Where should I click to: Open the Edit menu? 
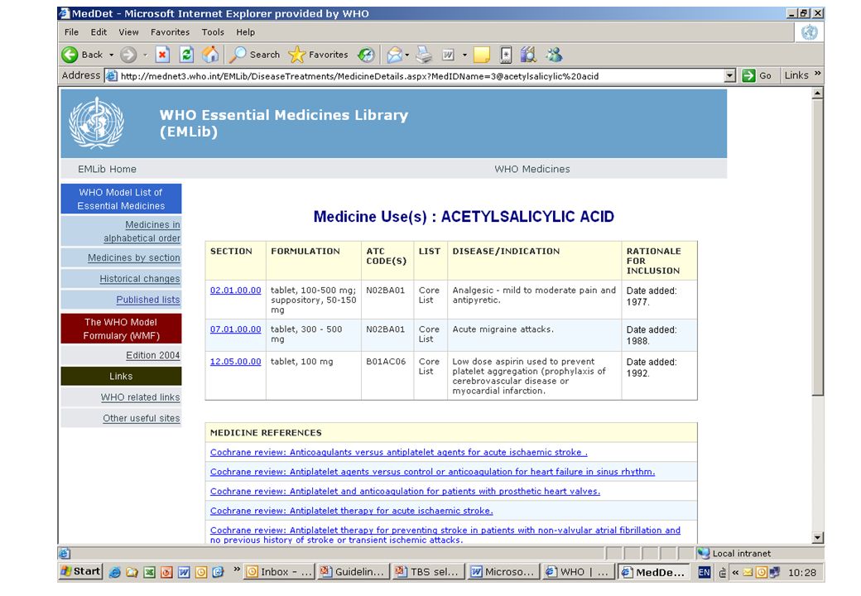coord(99,32)
